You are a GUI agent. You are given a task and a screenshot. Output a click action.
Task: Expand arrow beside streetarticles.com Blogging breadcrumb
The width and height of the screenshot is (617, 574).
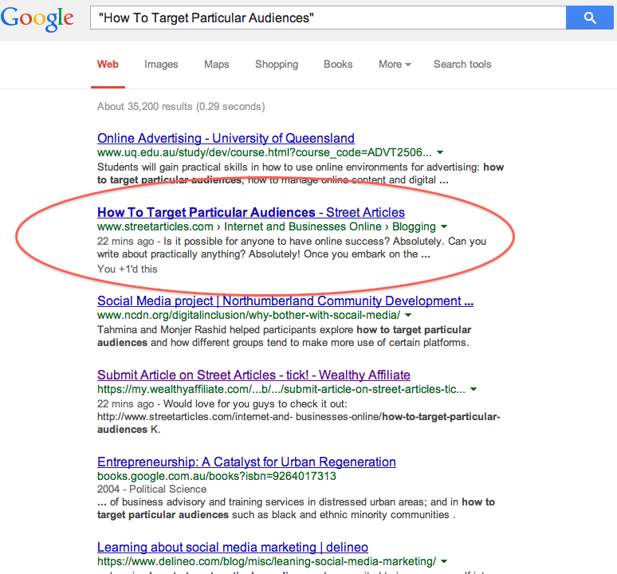444,226
